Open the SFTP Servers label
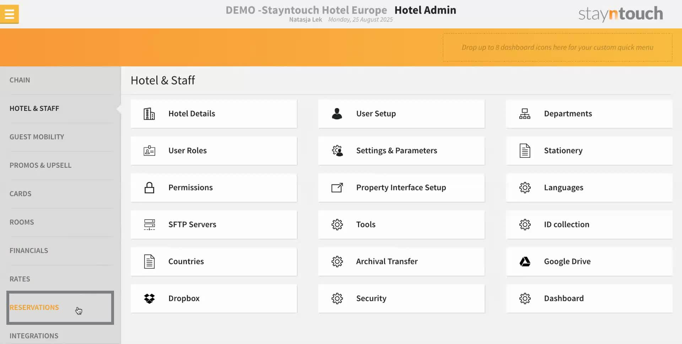Viewport: 682px width, 344px height. (x=192, y=225)
